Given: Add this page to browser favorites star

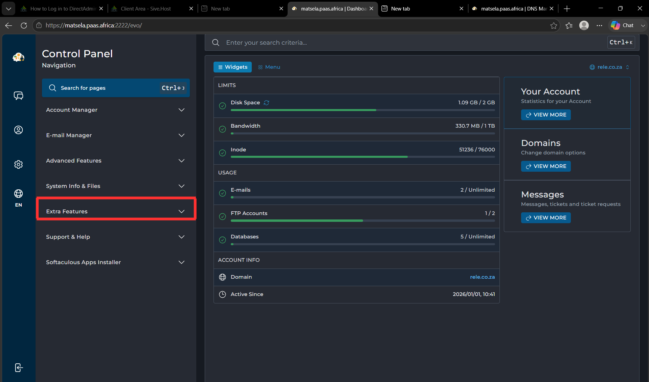Looking at the screenshot, I should pyautogui.click(x=554, y=25).
